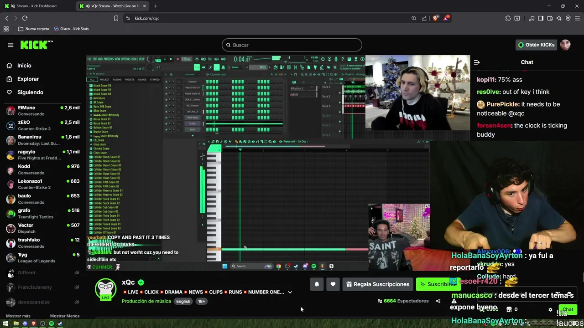The image size is (584, 328).
Task: Click Mostrar más link
Action: 18,316
